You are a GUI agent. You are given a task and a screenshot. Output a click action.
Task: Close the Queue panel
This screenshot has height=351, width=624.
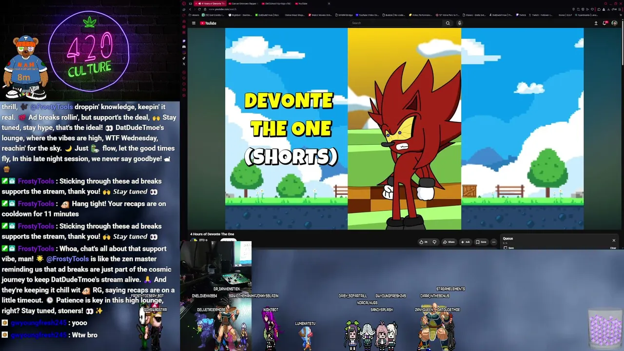(614, 240)
